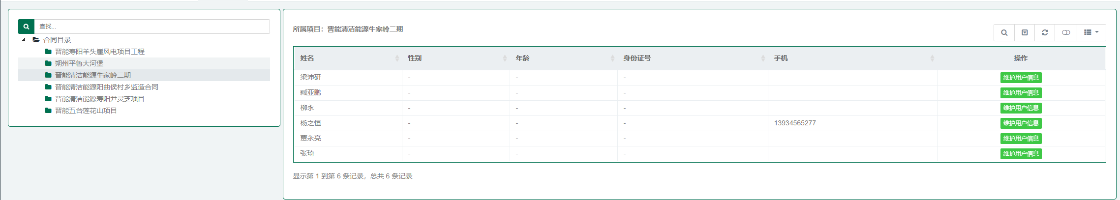This screenshot has height=200, width=1120.
Task: Click the pagination toggle icon in the table toolbar
Action: (x=1025, y=32)
